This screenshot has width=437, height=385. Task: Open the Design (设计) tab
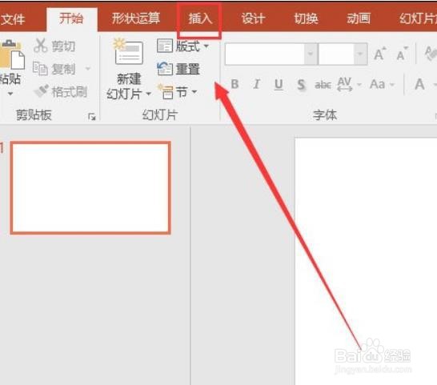pos(253,18)
